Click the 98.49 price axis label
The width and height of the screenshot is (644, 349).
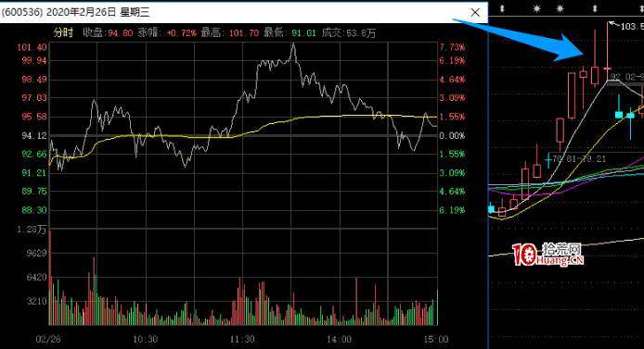(x=34, y=79)
